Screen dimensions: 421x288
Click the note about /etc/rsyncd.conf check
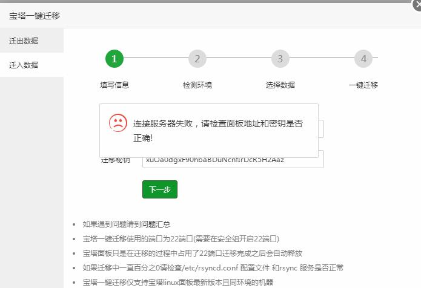pos(213,267)
